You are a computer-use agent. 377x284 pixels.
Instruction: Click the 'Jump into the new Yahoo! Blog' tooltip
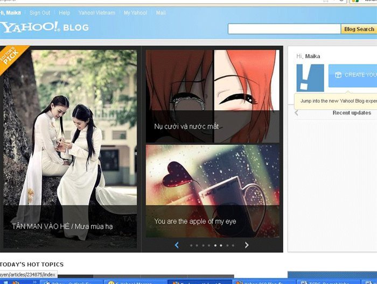(x=336, y=101)
